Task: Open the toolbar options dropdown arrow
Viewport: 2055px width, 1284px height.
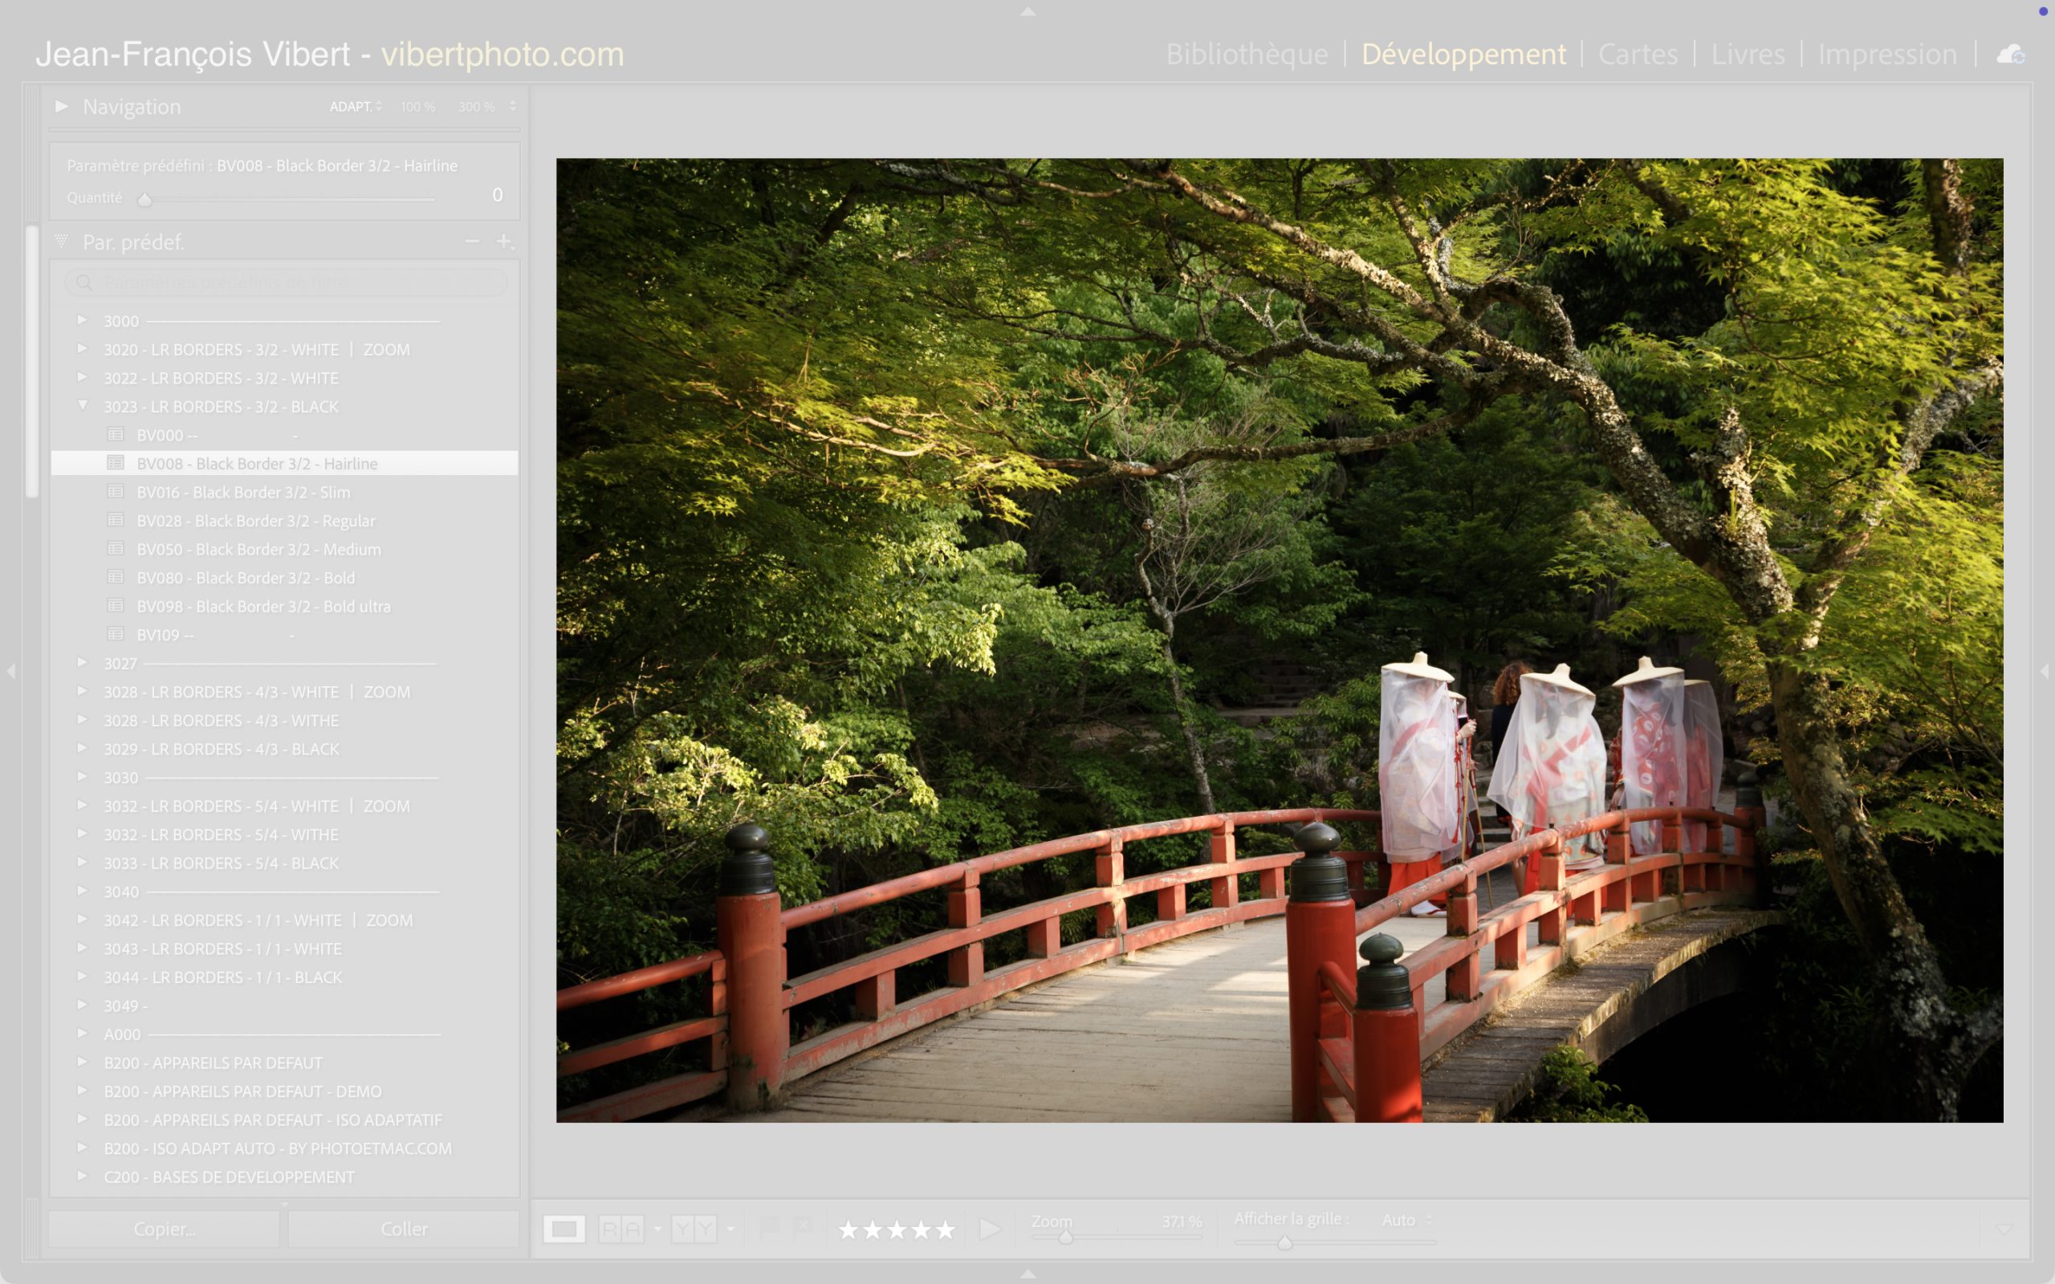Action: click(2004, 1229)
